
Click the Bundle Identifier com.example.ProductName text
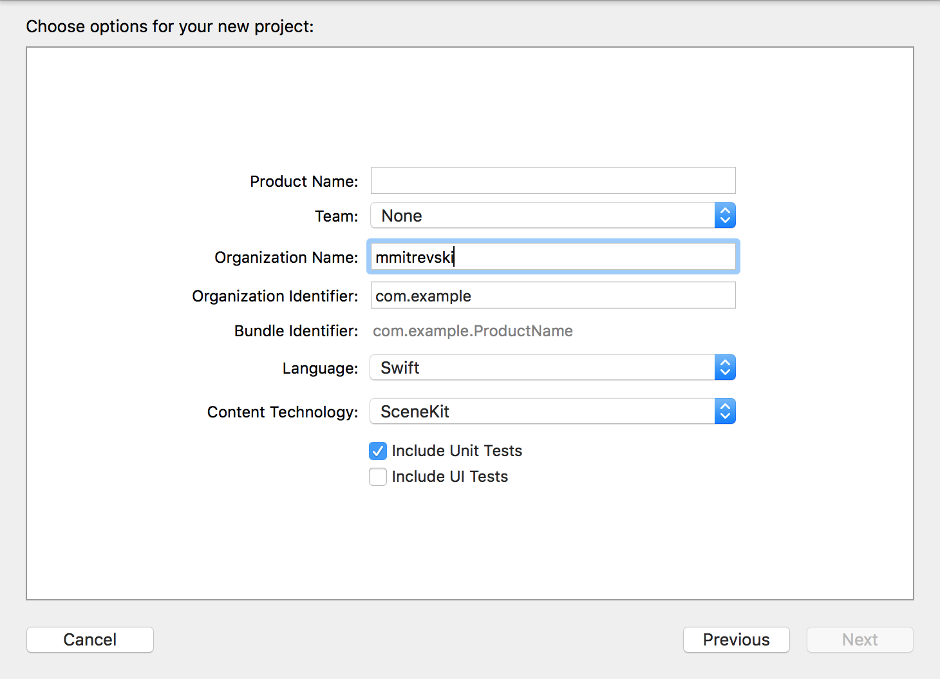pyautogui.click(x=473, y=331)
